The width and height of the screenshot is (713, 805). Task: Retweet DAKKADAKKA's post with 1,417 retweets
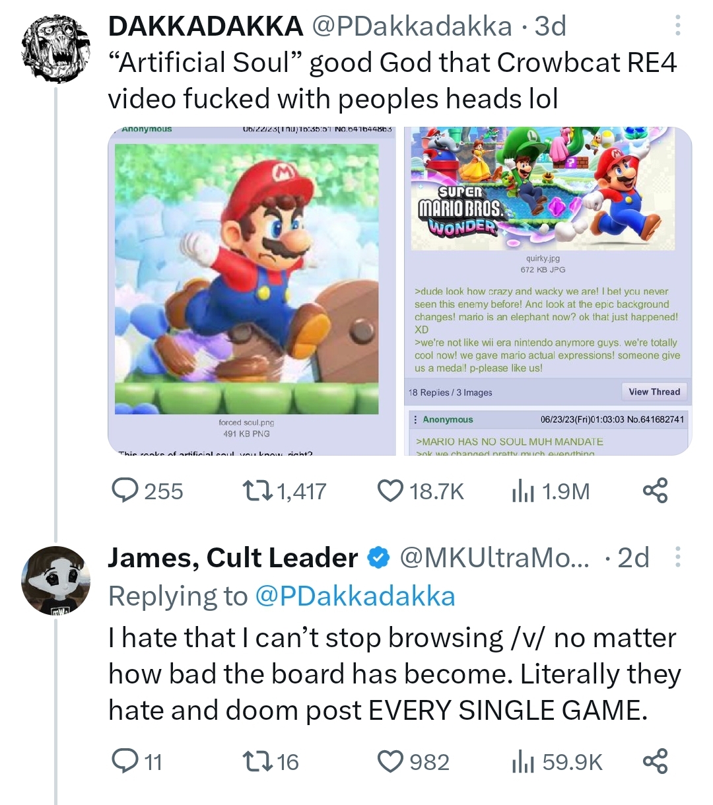[255, 491]
